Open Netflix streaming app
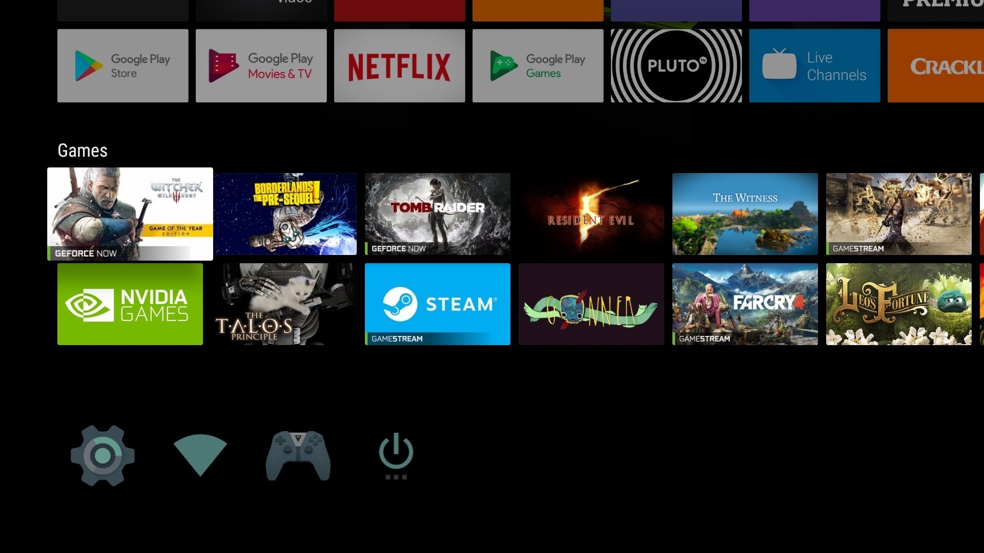 coord(400,66)
